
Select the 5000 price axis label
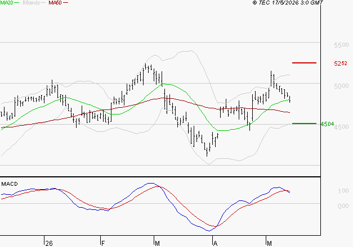[341, 86]
